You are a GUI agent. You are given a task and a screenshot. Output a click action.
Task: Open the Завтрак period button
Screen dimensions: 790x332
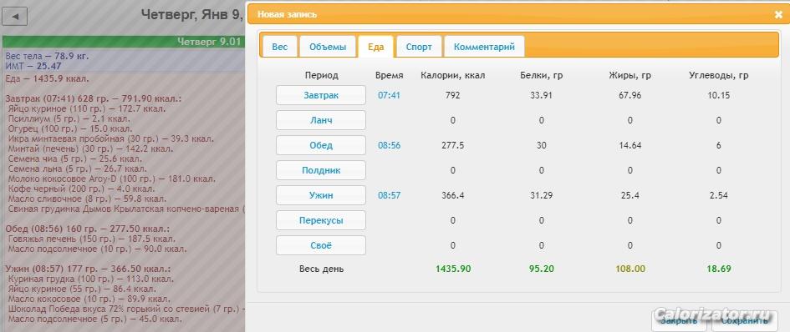321,95
